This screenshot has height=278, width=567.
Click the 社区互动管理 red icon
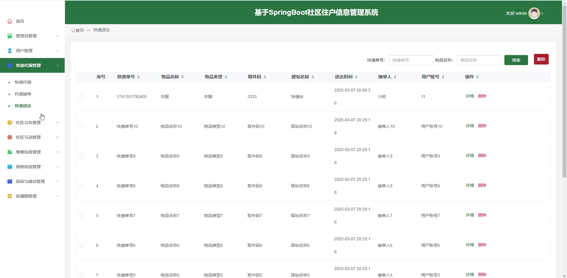pos(10,137)
